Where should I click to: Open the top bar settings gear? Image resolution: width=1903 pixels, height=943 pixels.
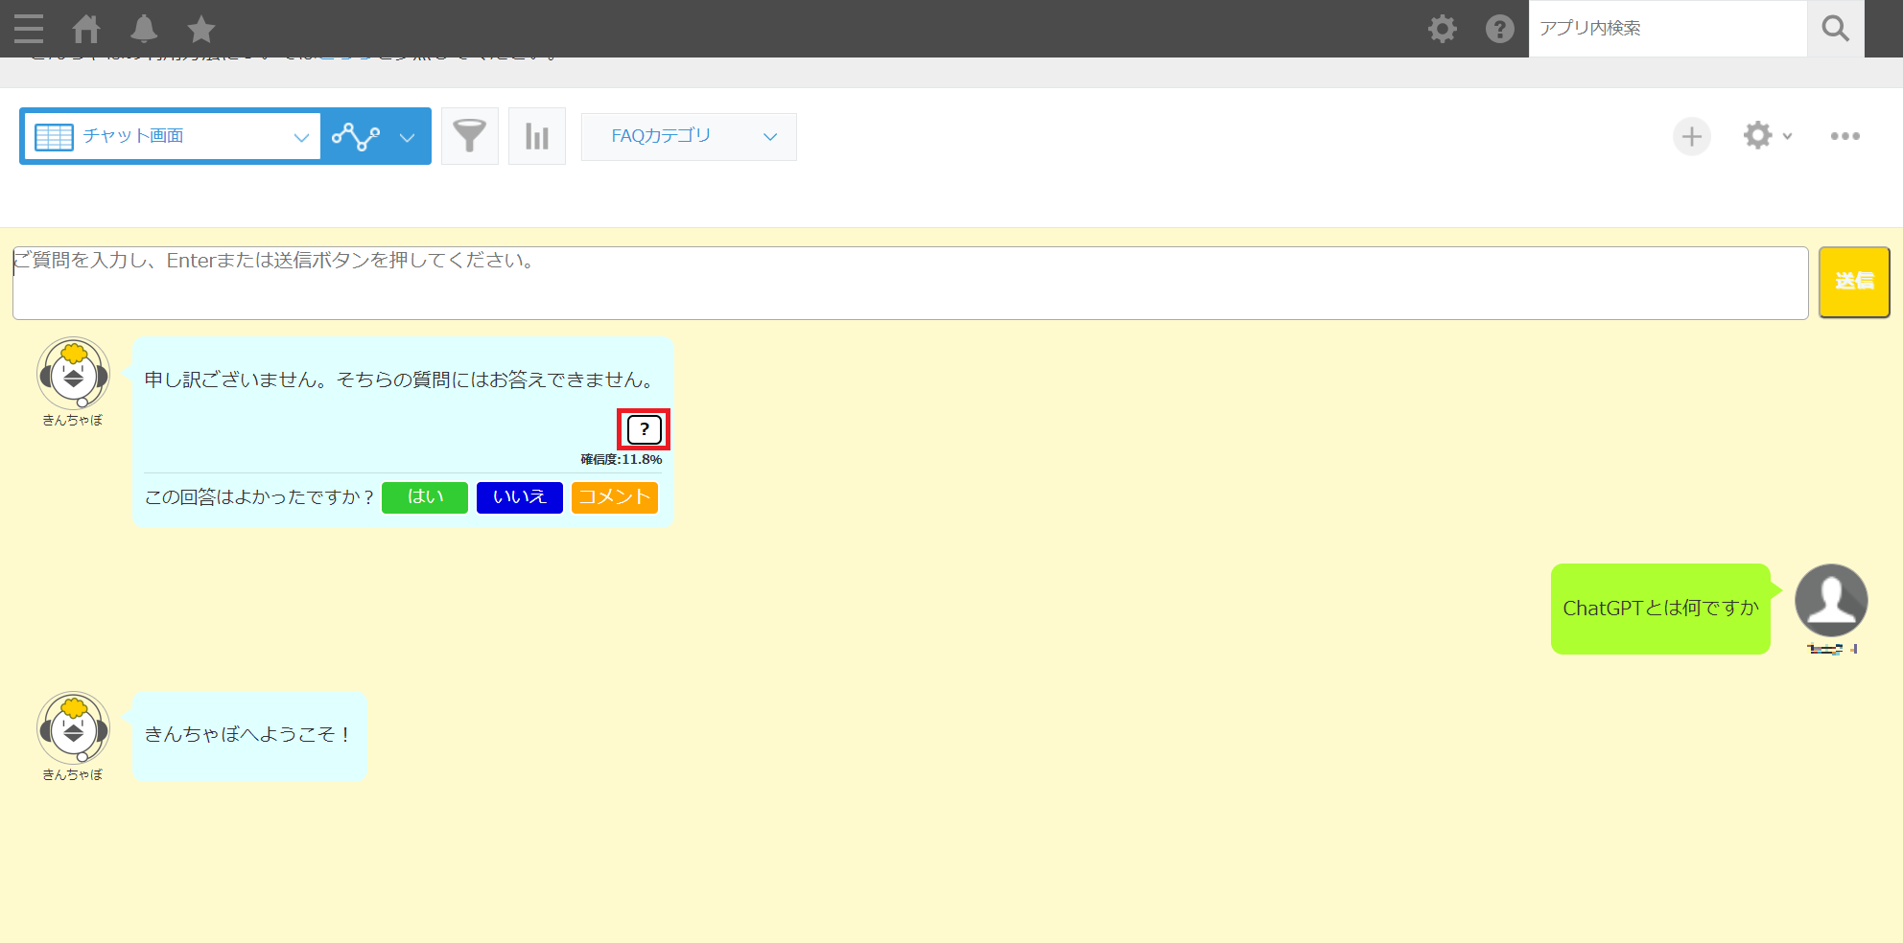pyautogui.click(x=1442, y=29)
